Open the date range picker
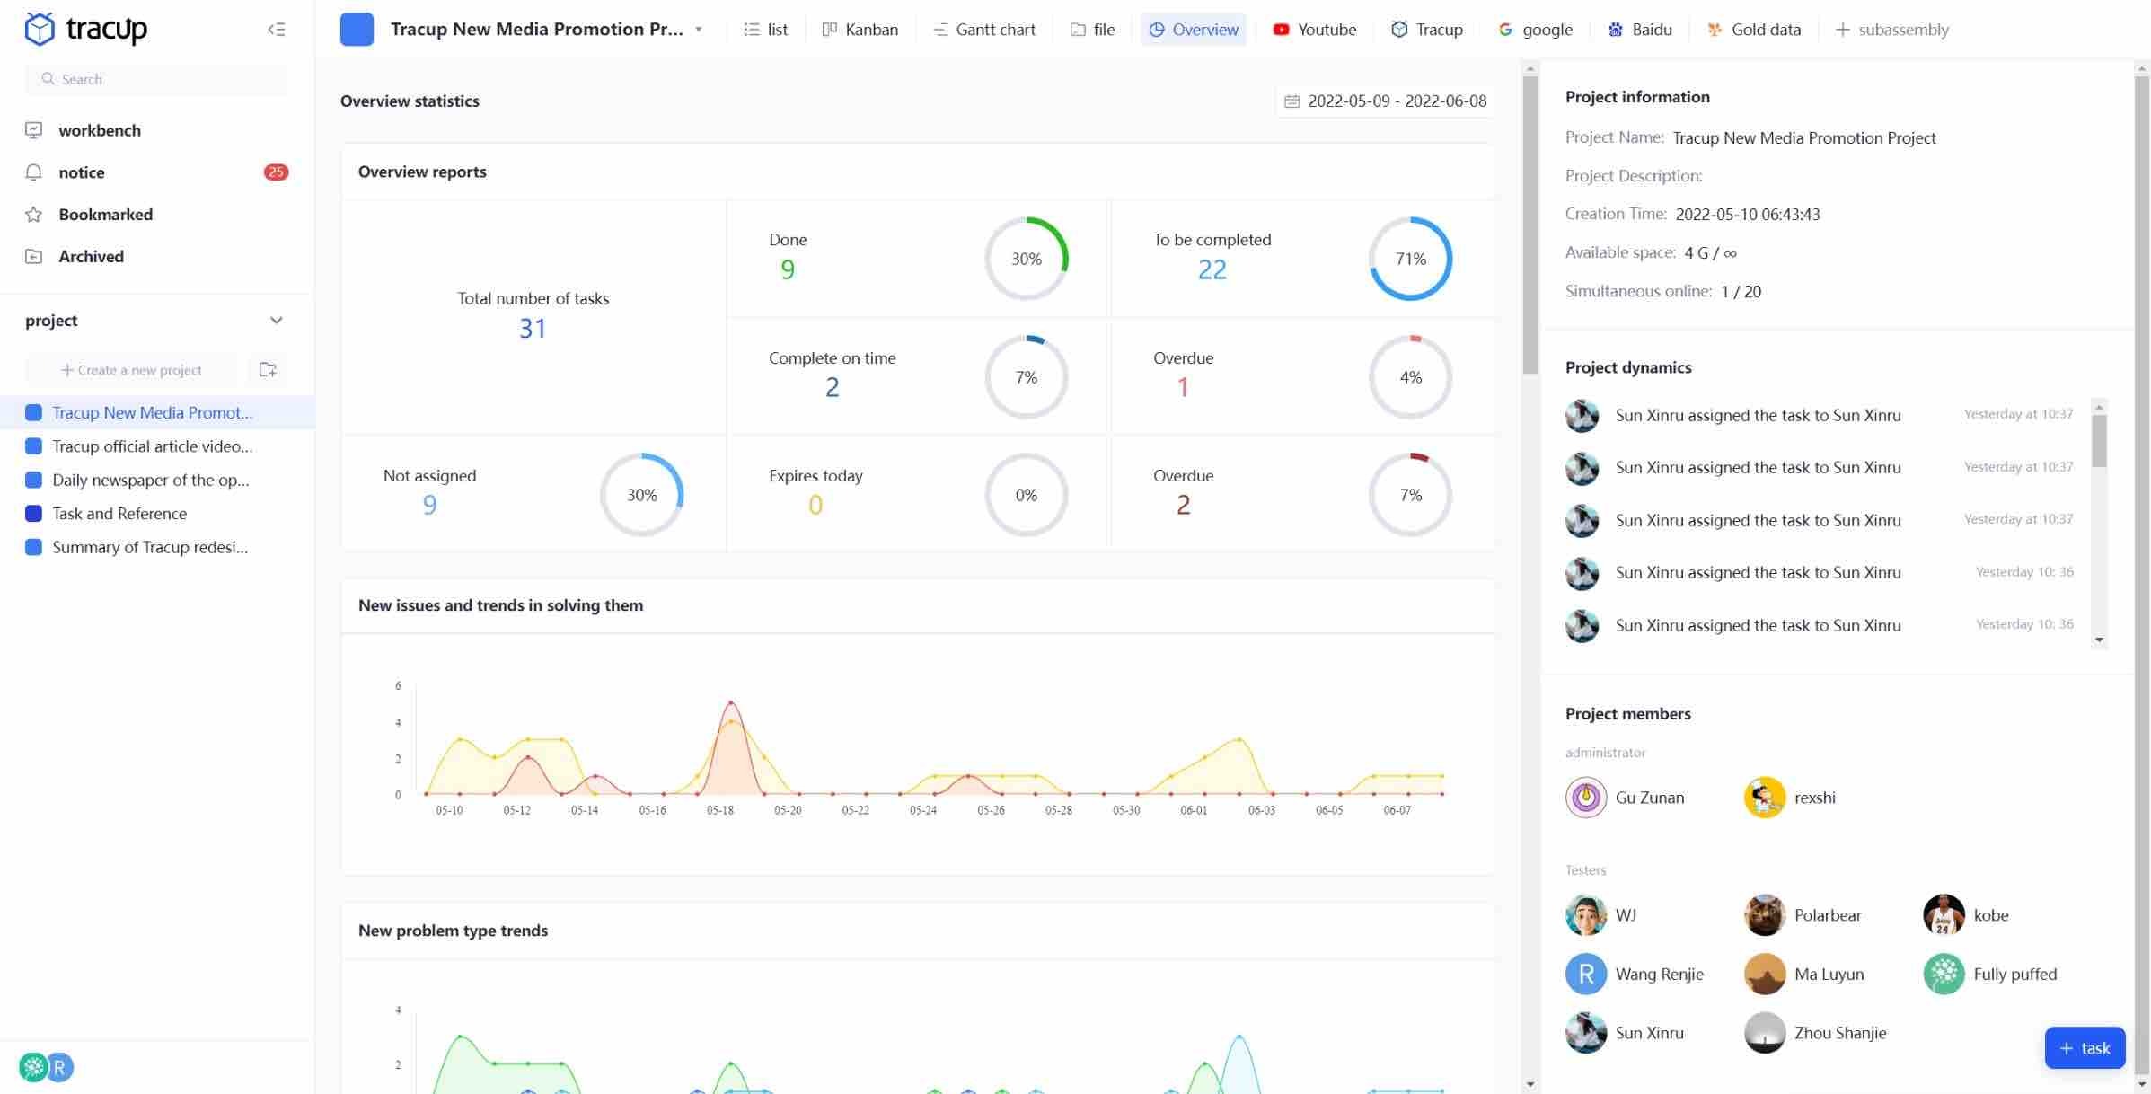This screenshot has height=1094, width=2151. 1386,101
